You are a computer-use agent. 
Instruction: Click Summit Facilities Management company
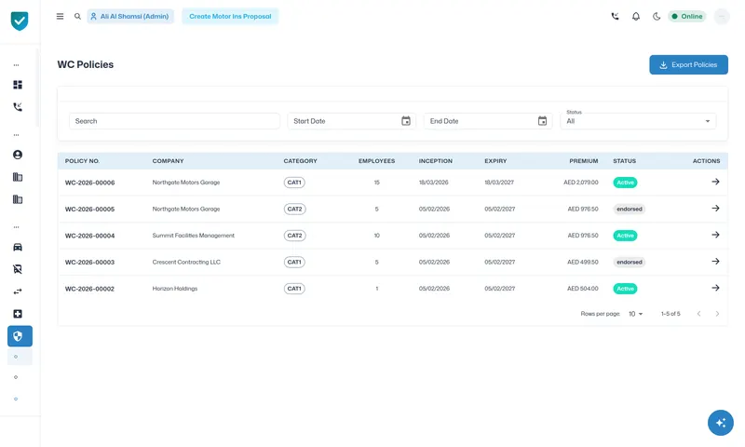(194, 236)
